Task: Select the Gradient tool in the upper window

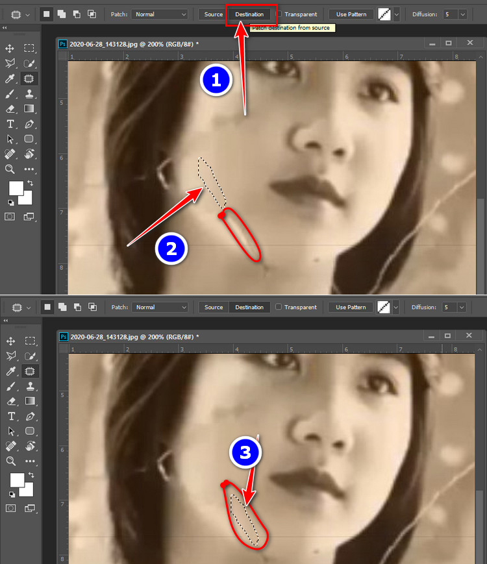Action: (29, 108)
